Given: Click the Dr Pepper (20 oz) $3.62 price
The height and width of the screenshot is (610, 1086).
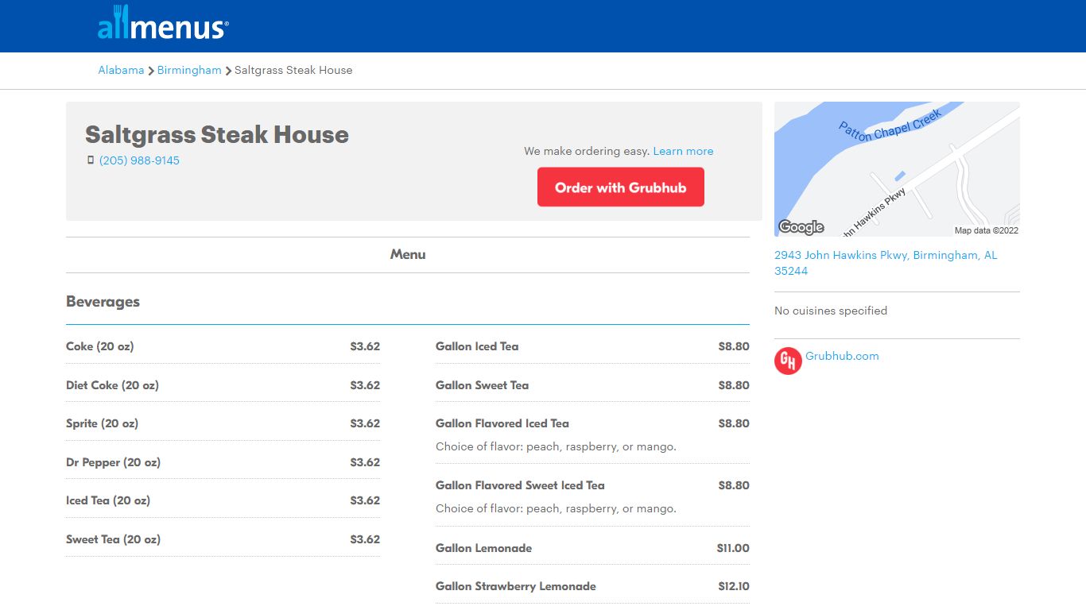Looking at the screenshot, I should point(365,462).
